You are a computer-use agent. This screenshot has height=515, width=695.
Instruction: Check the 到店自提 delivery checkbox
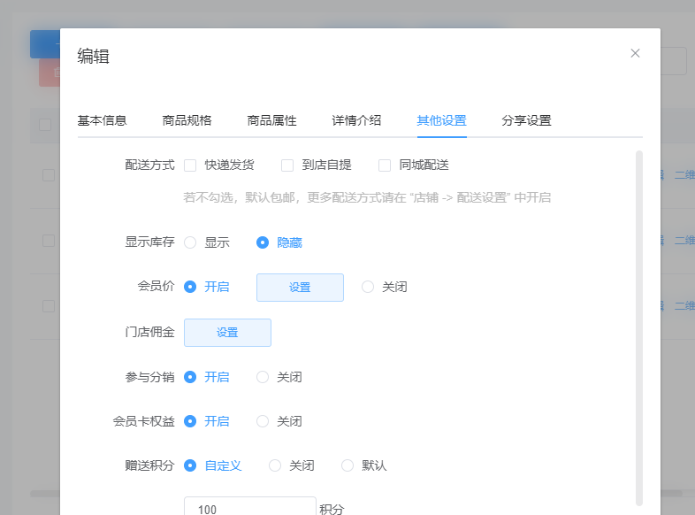(287, 165)
